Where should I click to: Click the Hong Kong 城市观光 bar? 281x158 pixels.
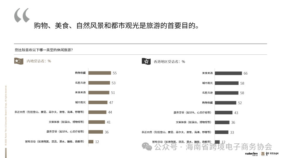click(227, 83)
